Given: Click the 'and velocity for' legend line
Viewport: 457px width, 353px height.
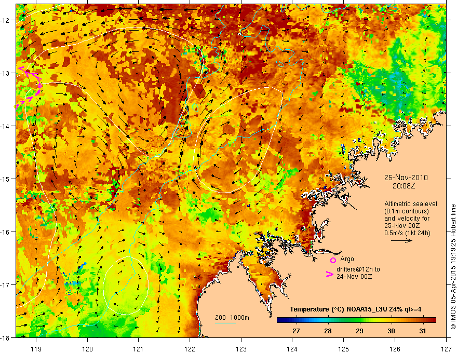Looking at the screenshot, I should pyautogui.click(x=407, y=219).
